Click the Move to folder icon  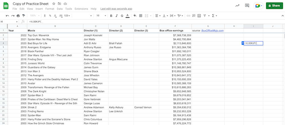(x=60, y=4)
